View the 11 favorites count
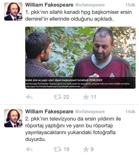 (x=93, y=97)
